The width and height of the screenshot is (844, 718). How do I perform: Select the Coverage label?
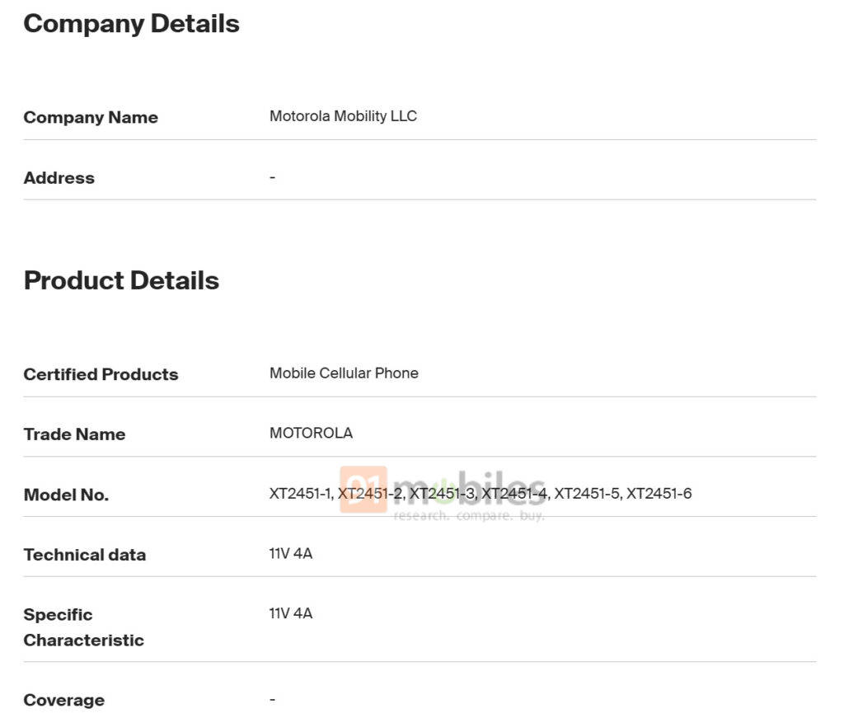(x=63, y=700)
